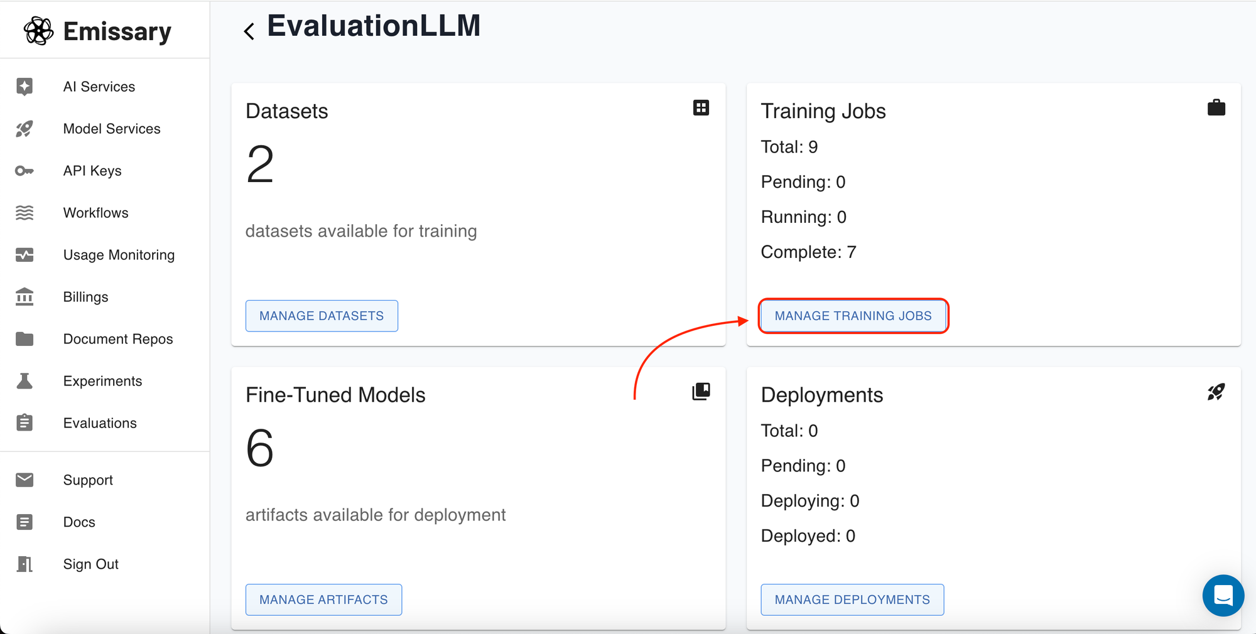Click the Usage Monitoring pulse icon
This screenshot has height=634, width=1256.
pyautogui.click(x=24, y=255)
